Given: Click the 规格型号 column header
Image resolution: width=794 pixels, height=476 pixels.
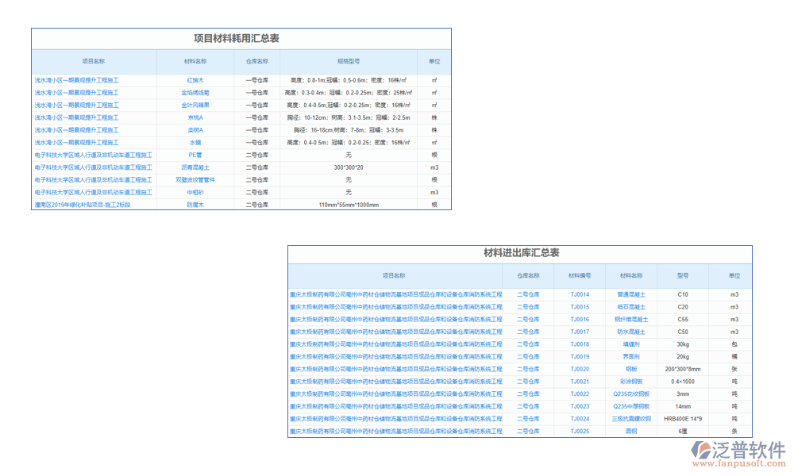Looking at the screenshot, I should [348, 61].
